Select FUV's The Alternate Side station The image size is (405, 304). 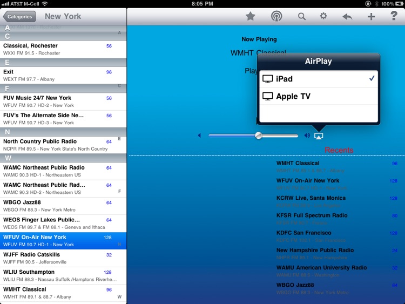(63, 119)
